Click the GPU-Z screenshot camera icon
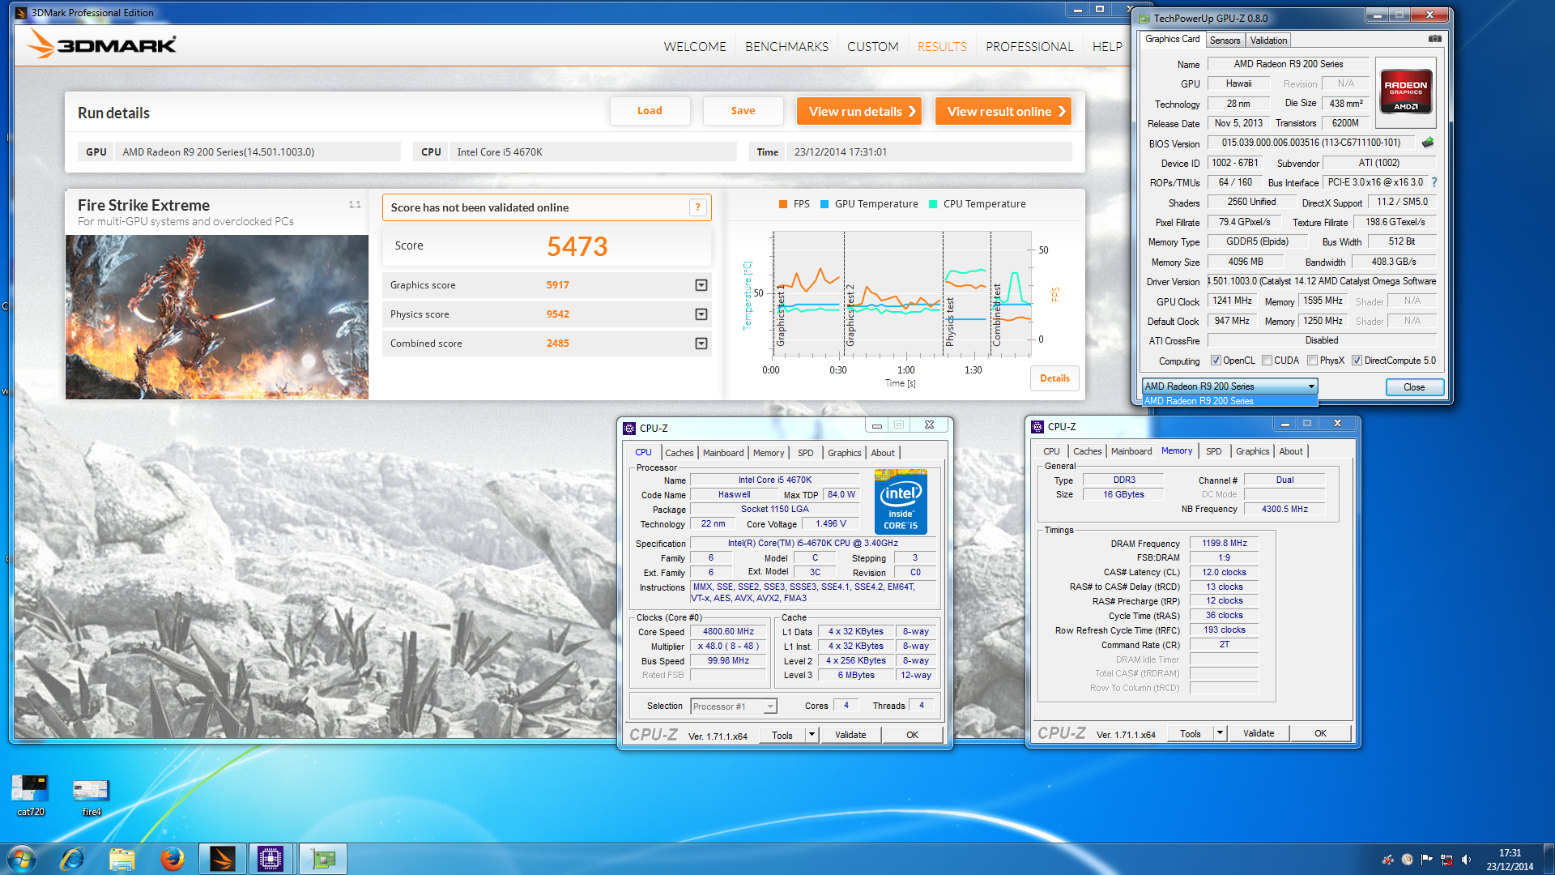1555x875 pixels. 1434,39
